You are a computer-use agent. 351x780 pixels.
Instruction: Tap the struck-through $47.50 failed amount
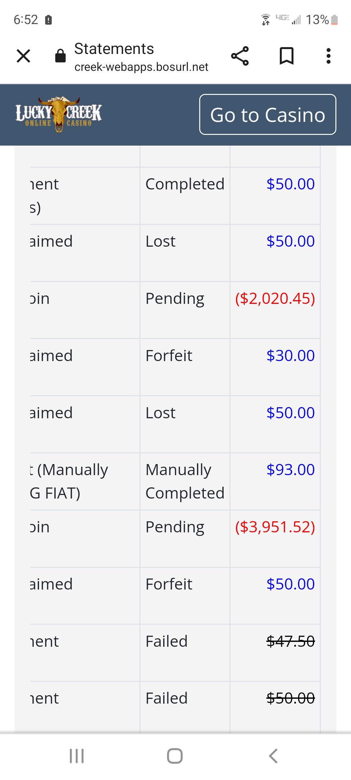[291, 641]
